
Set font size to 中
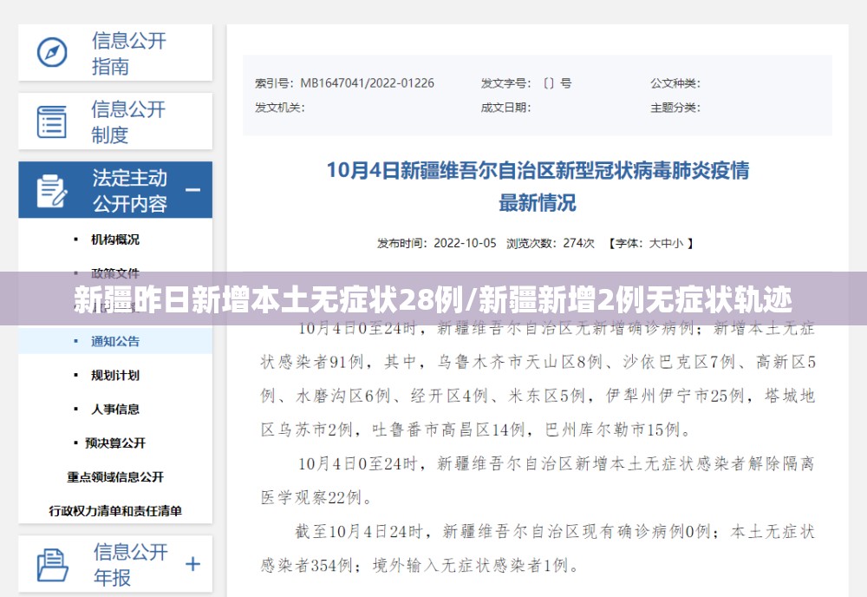pos(666,244)
